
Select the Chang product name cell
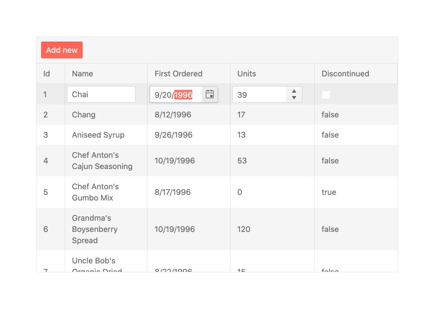point(84,115)
